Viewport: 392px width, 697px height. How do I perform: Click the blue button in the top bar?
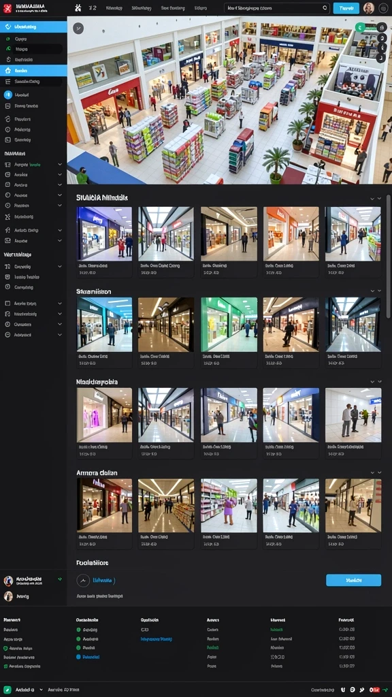tap(346, 8)
